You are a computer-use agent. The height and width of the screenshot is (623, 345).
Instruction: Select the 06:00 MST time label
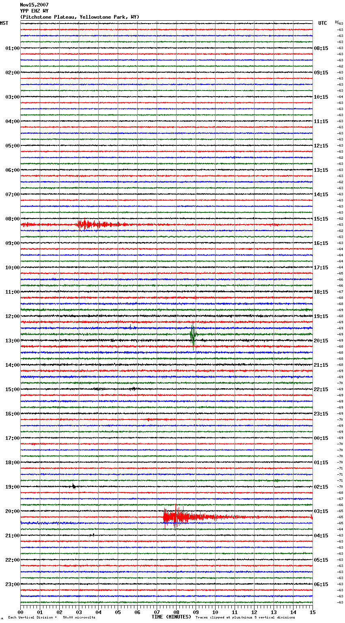tap(12, 170)
